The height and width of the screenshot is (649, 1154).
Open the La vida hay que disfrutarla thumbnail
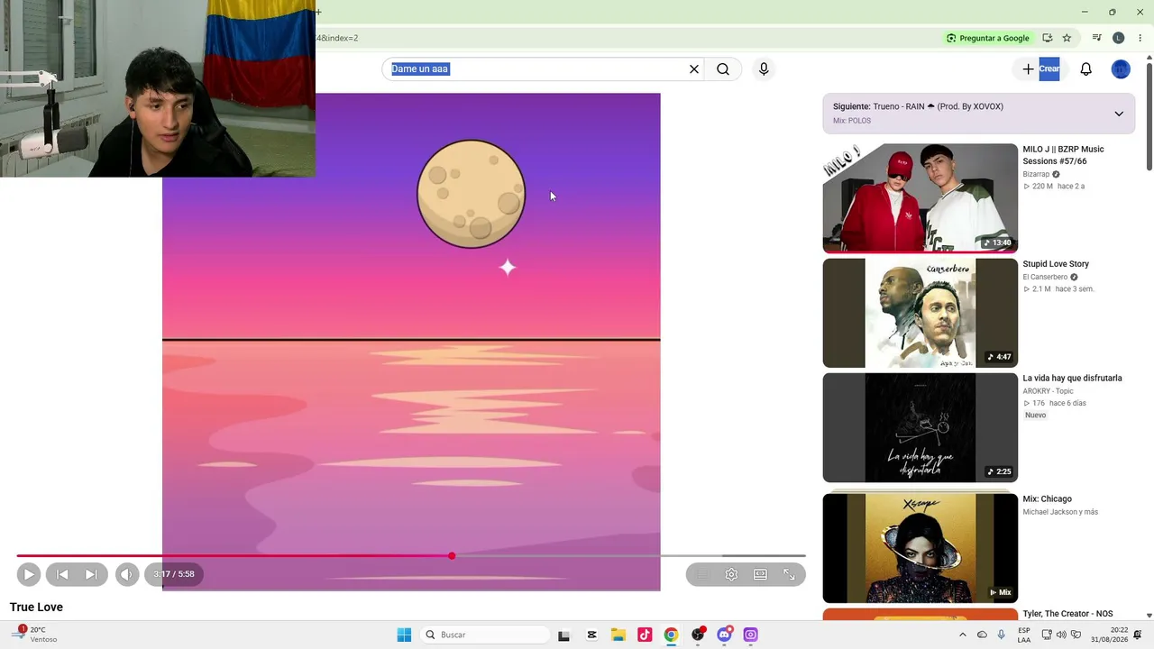[x=920, y=427]
